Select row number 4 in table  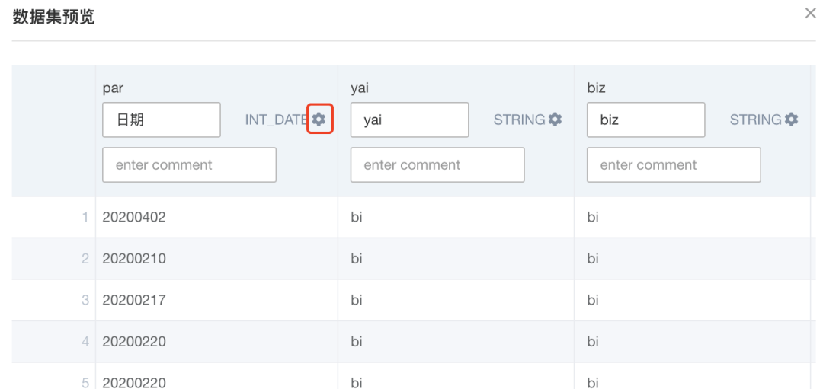[x=85, y=342]
